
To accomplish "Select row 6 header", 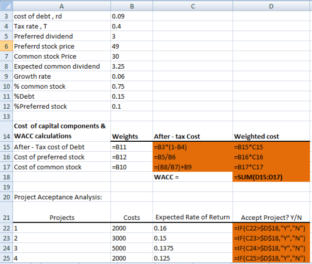I will pos(6,46).
